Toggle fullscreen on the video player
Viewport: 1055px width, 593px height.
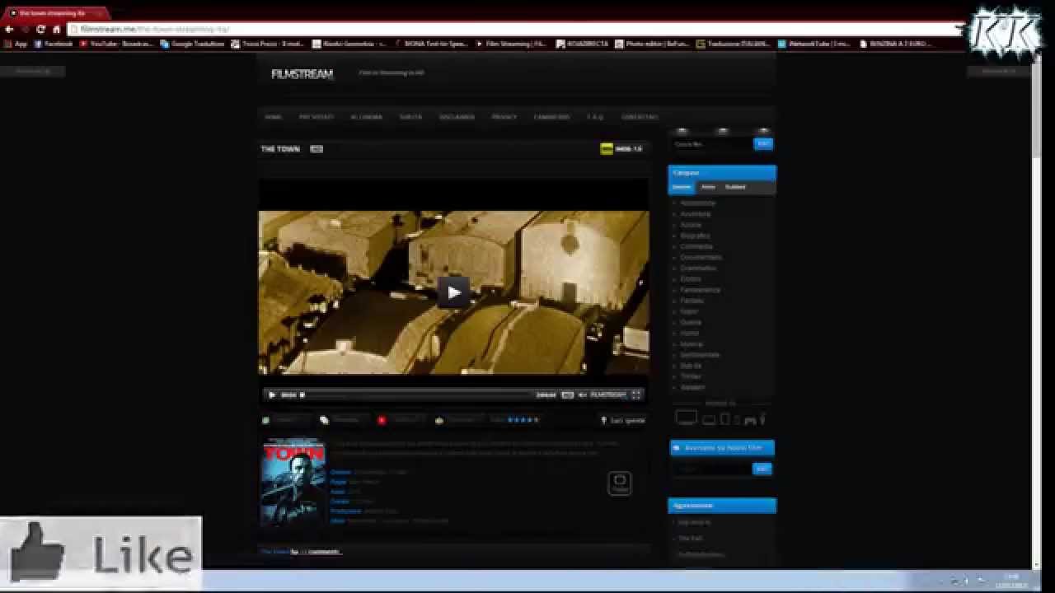pos(635,395)
